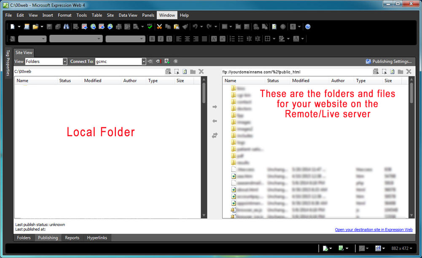
Task: Click the Open folder icon
Action: click(x=35, y=27)
